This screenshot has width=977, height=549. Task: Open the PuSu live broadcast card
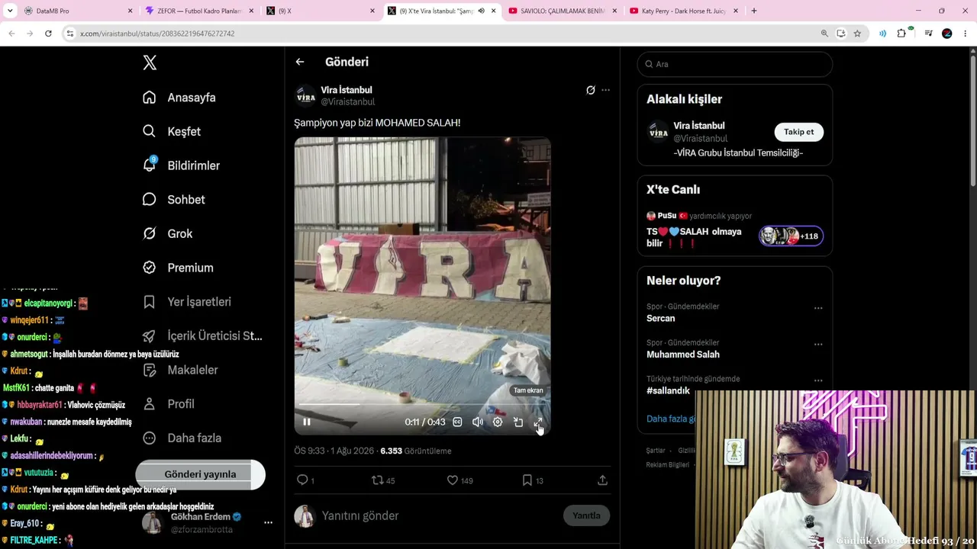click(734, 231)
